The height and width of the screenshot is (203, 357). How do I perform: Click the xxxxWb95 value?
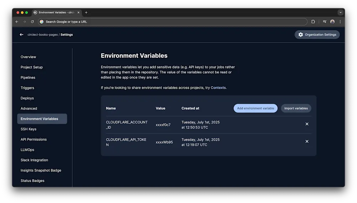[164, 142]
